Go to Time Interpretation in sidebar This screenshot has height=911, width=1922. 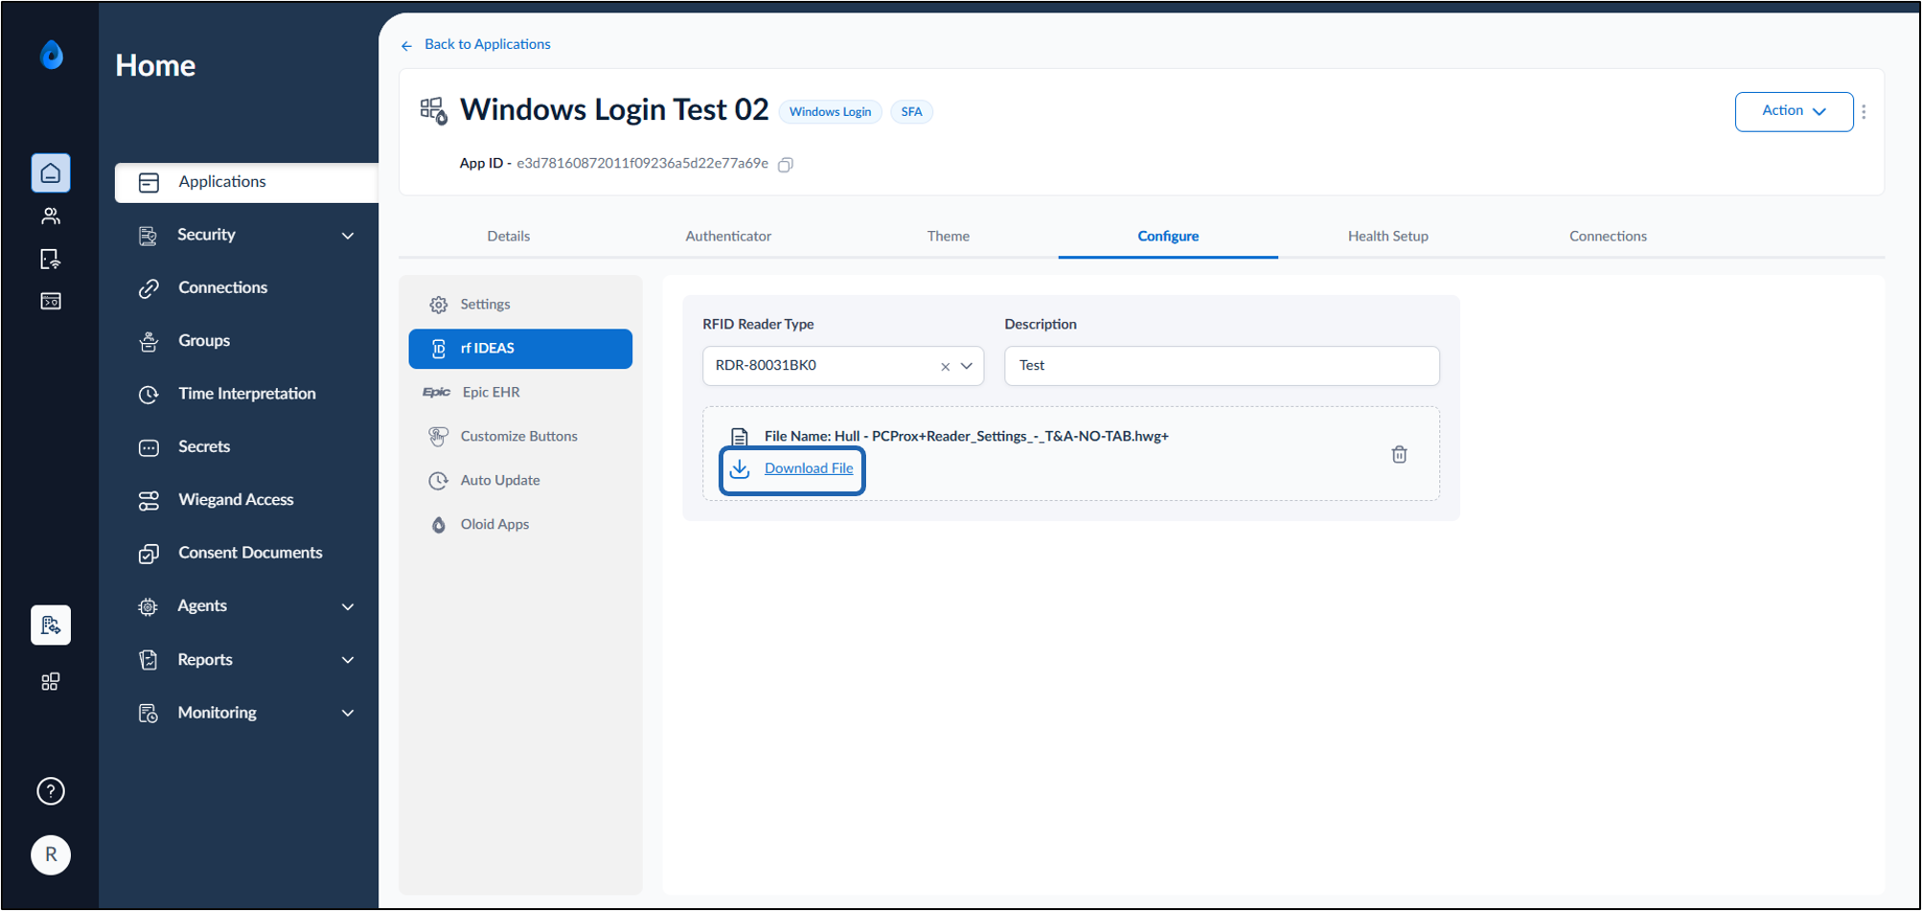pos(246,395)
